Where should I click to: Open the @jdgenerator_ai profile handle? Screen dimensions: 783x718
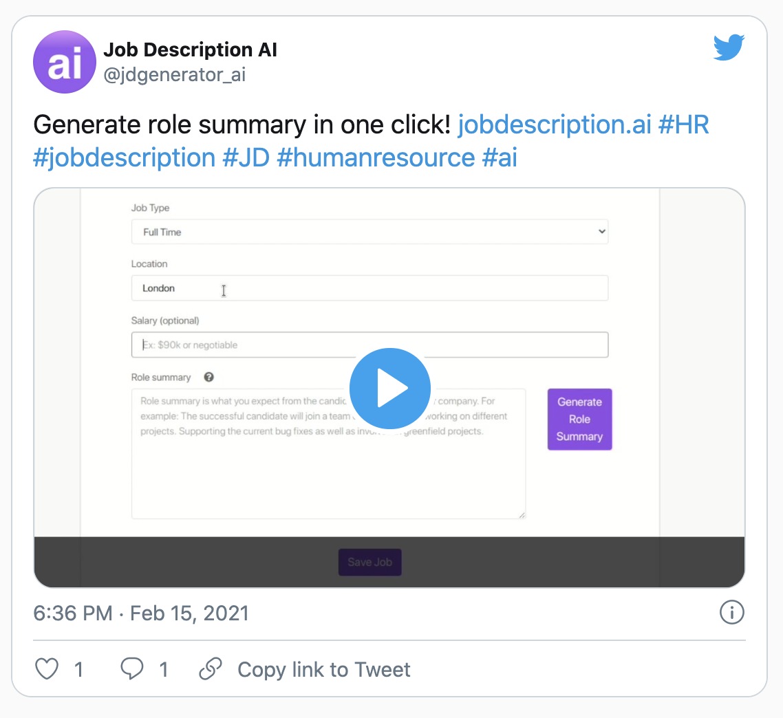tap(174, 74)
